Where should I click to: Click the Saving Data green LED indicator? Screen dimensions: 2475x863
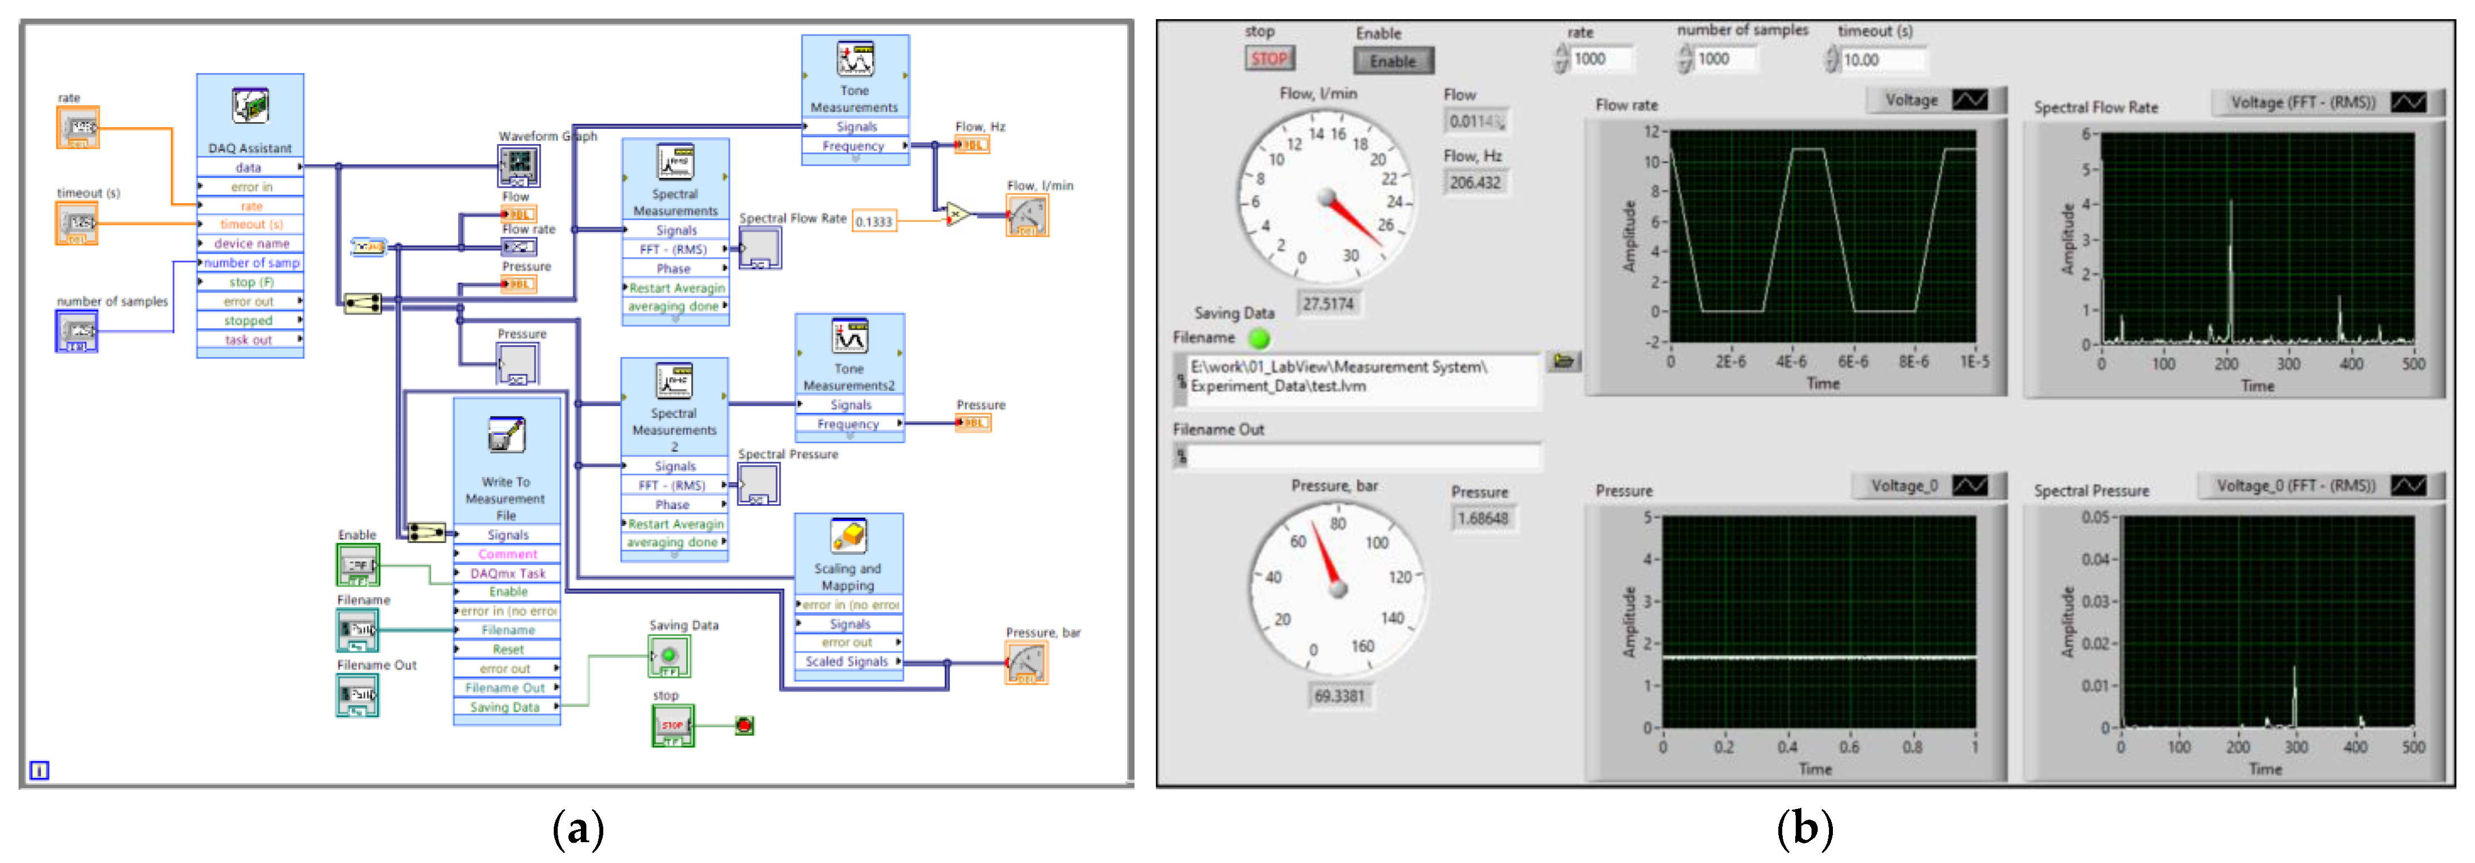click(1259, 338)
